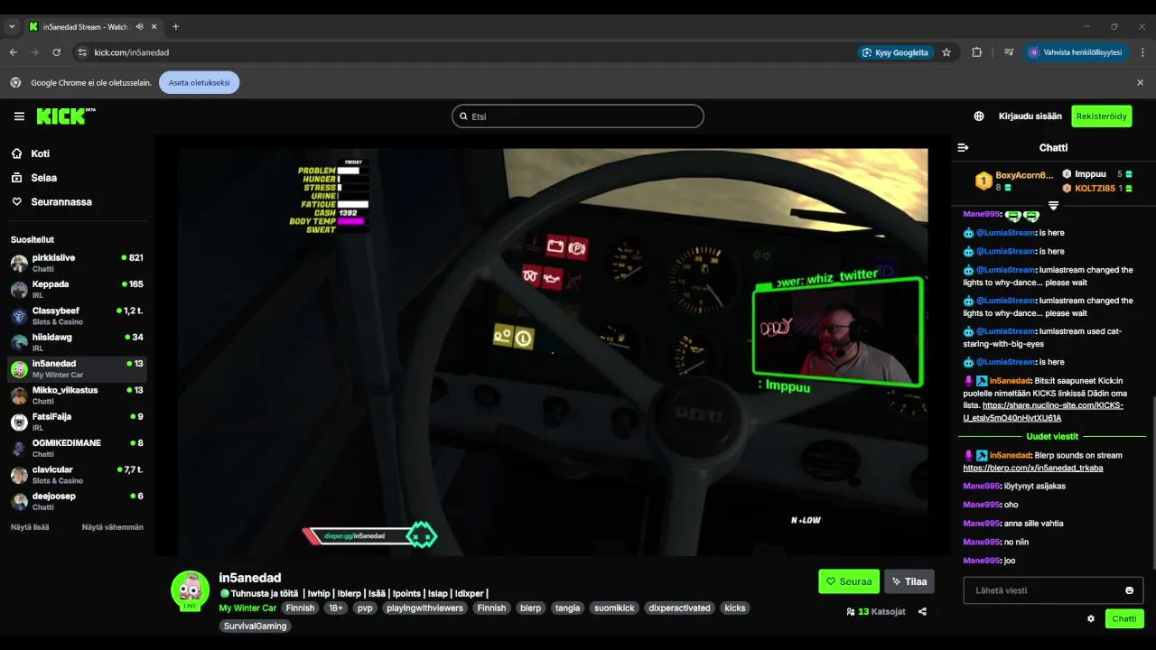Follow the channel with Seuraa button
The width and height of the screenshot is (1156, 650).
coord(849,581)
